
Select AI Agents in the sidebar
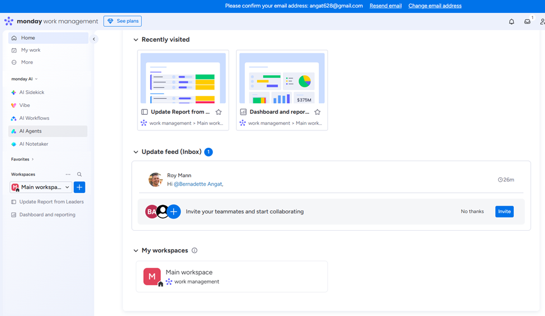48,131
